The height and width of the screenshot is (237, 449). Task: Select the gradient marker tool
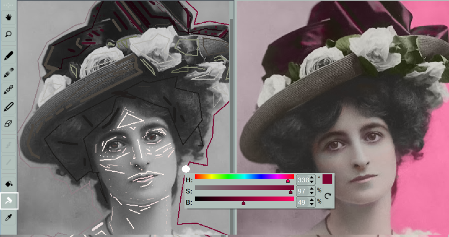[9, 73]
